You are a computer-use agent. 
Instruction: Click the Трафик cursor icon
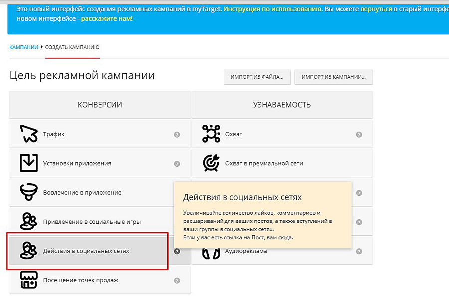point(28,134)
